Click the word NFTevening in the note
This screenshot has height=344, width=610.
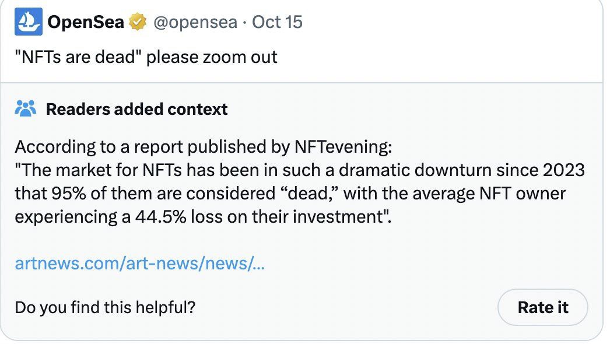pos(343,147)
